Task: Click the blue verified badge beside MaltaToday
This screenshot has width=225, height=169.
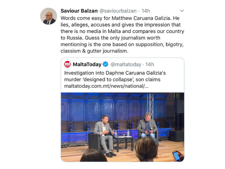Action: pos(105,64)
